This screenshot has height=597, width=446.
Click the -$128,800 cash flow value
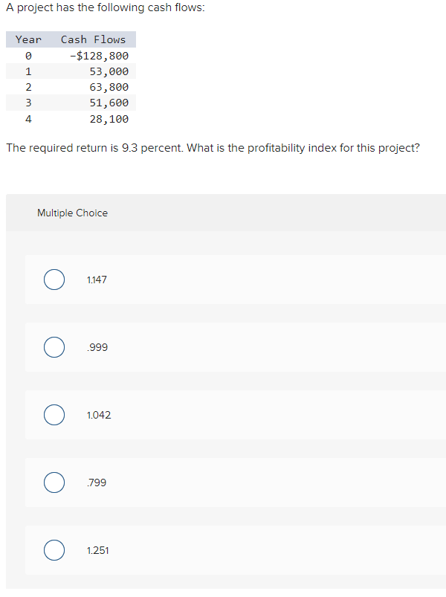(x=98, y=55)
